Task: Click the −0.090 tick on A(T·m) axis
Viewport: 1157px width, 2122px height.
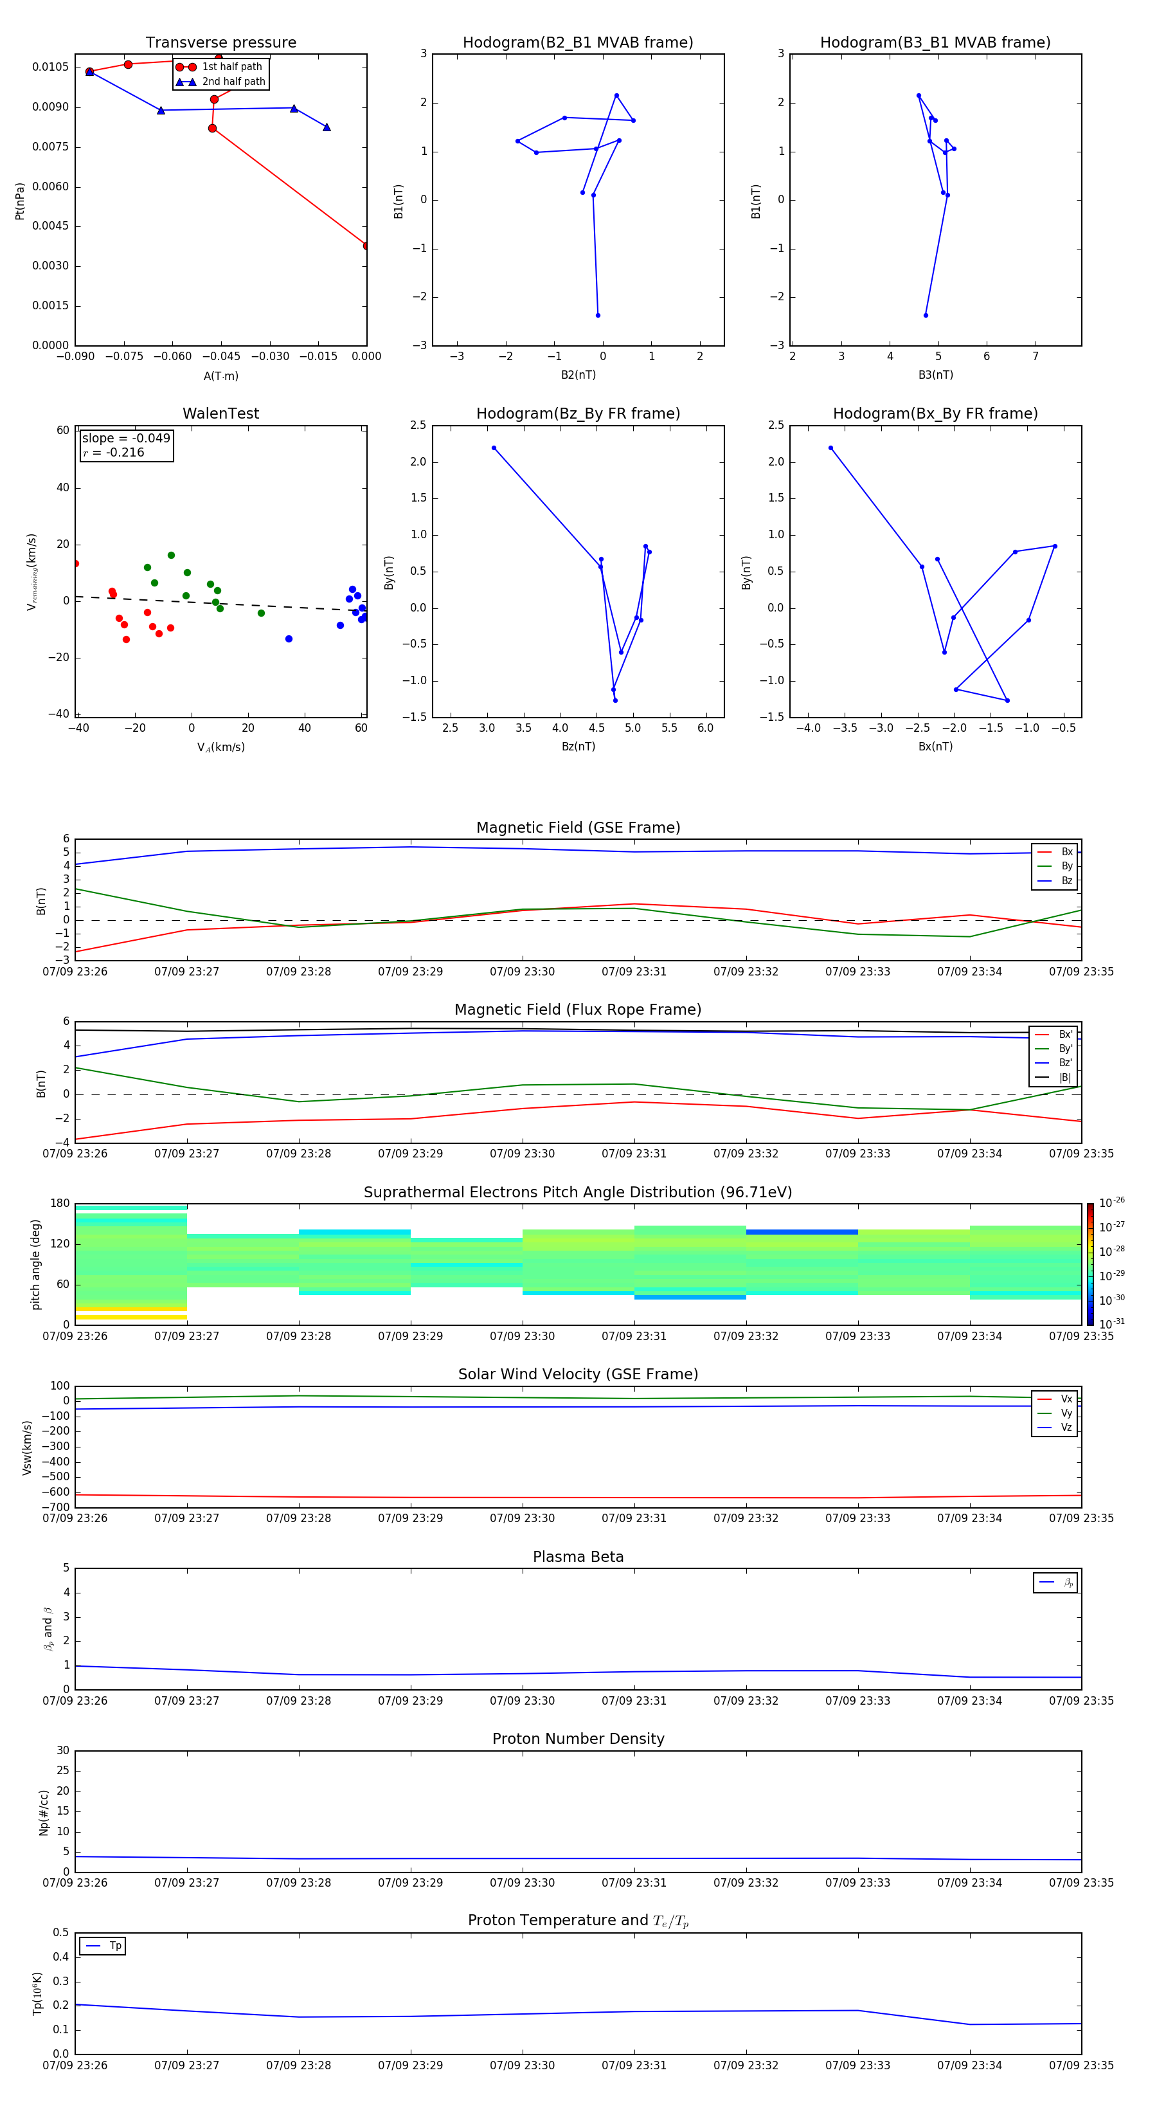Action: [75, 357]
